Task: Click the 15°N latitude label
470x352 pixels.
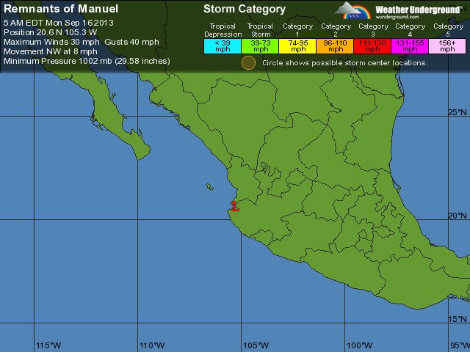Action: [458, 319]
